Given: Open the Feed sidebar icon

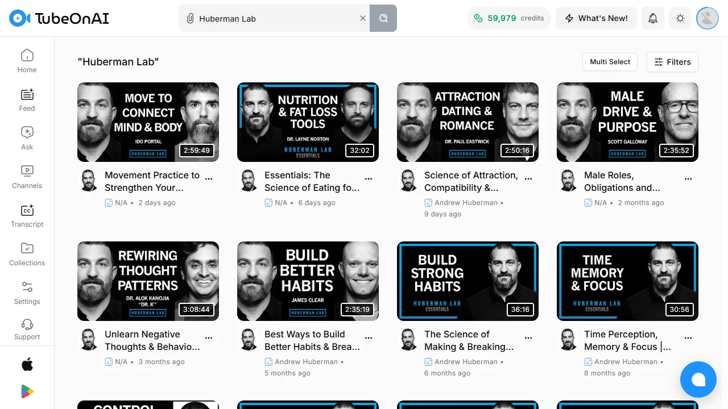Looking at the screenshot, I should coord(27,94).
